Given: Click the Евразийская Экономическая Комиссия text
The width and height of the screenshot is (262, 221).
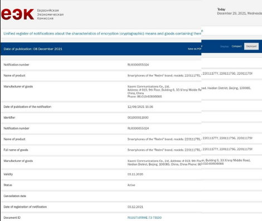Looking at the screenshot, I should pos(50,14).
